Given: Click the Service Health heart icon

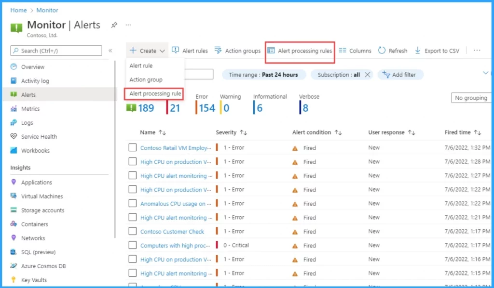Looking at the screenshot, I should point(14,136).
